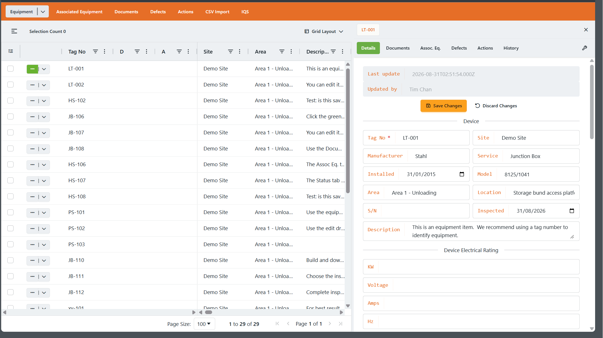This screenshot has height=338, width=603.
Task: Switch to the Assoc. Eq. tab
Action: (430, 48)
